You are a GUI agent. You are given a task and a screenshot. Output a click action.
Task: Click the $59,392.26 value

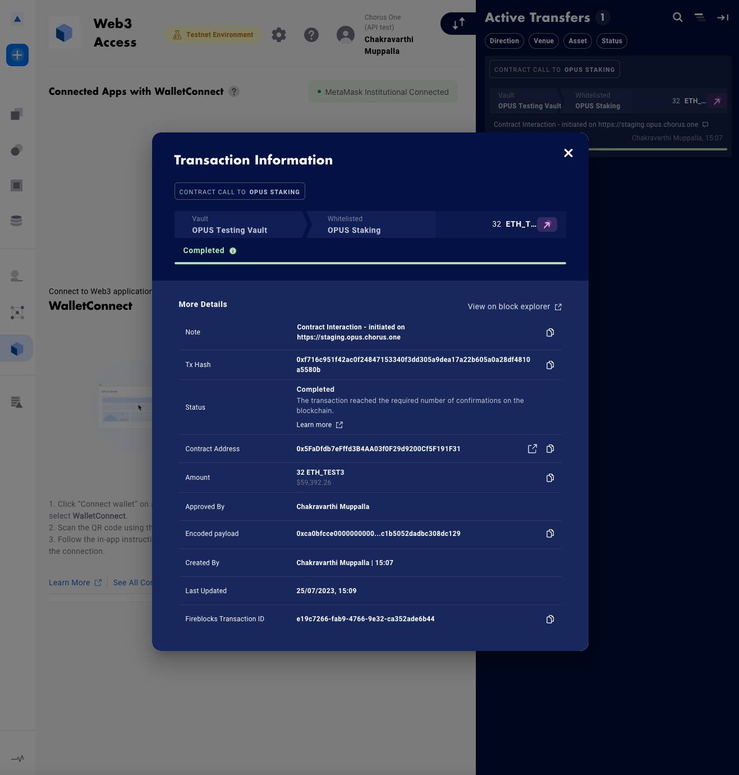[x=314, y=483]
